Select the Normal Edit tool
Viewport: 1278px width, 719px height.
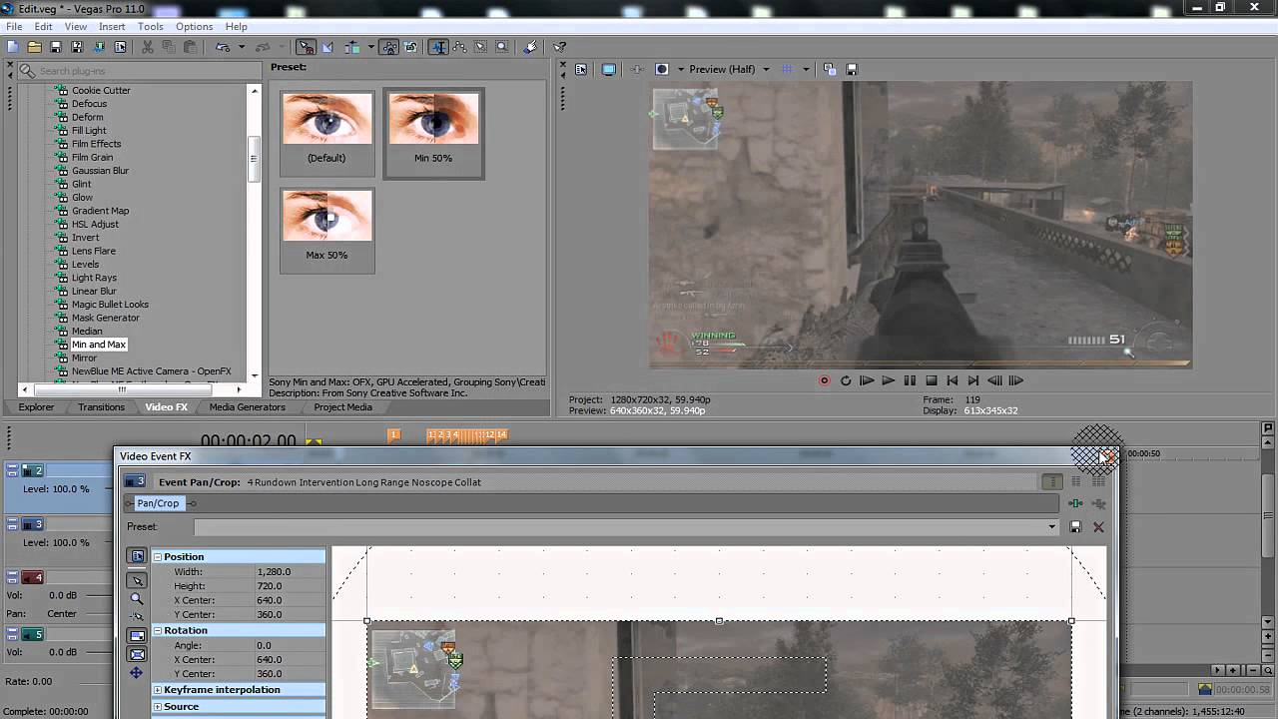pyautogui.click(x=438, y=47)
